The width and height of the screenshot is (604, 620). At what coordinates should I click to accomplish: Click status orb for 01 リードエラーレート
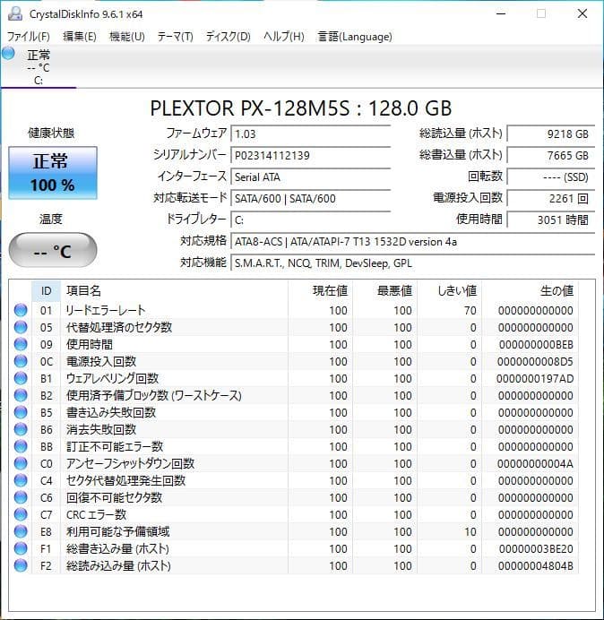click(x=21, y=310)
